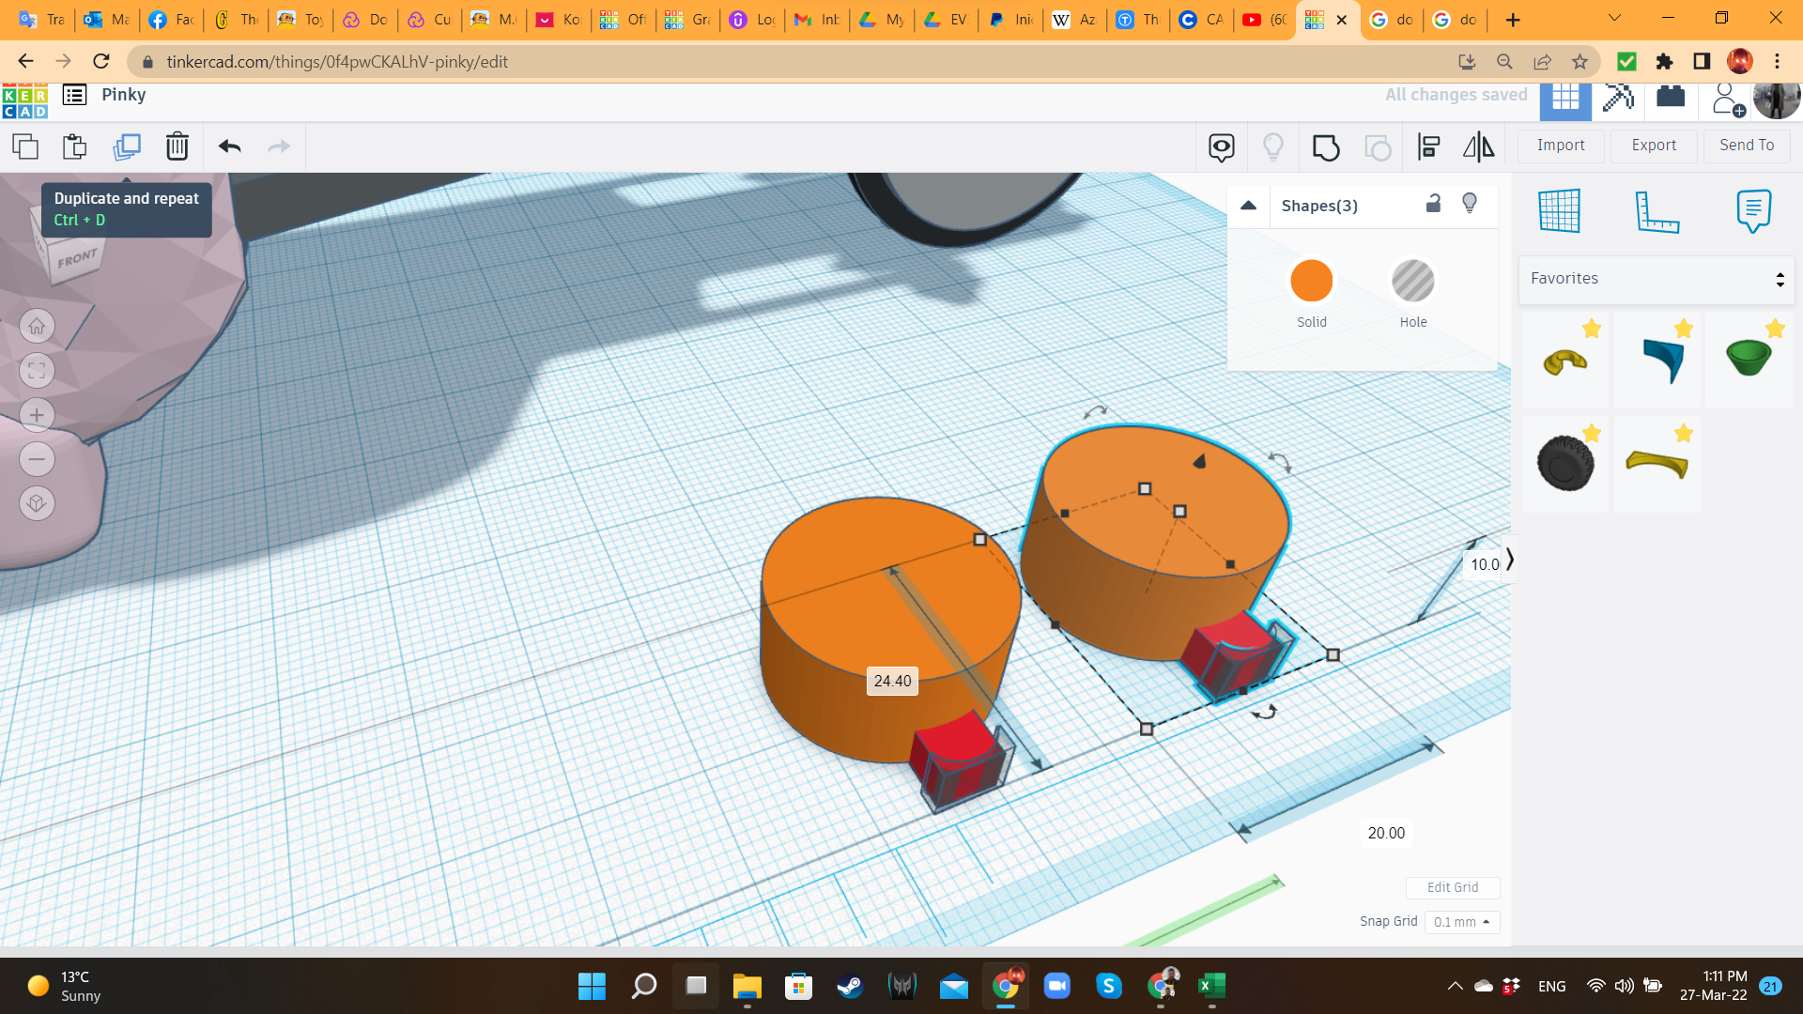Set selected shapes to Hole
Image resolution: width=1803 pixels, height=1014 pixels.
click(x=1412, y=281)
